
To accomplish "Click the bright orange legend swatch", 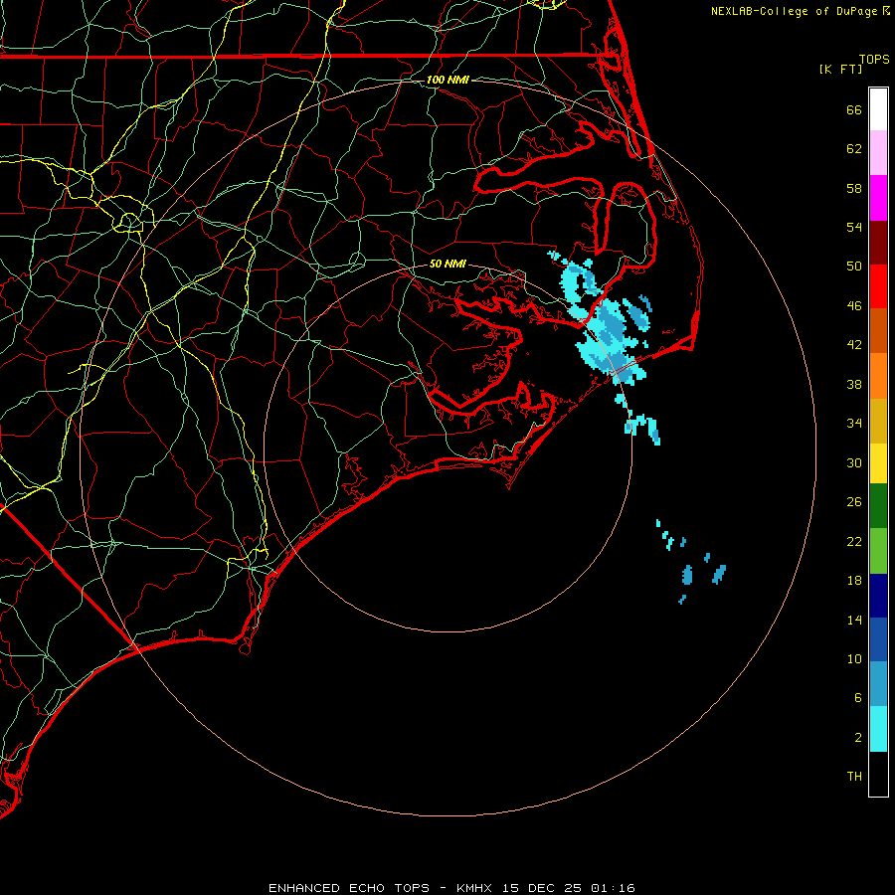I will click(x=878, y=376).
